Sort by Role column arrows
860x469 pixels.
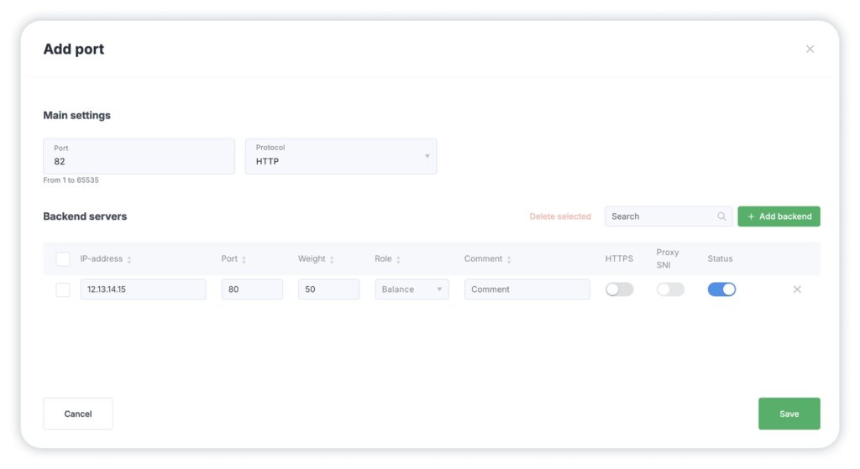click(x=398, y=260)
